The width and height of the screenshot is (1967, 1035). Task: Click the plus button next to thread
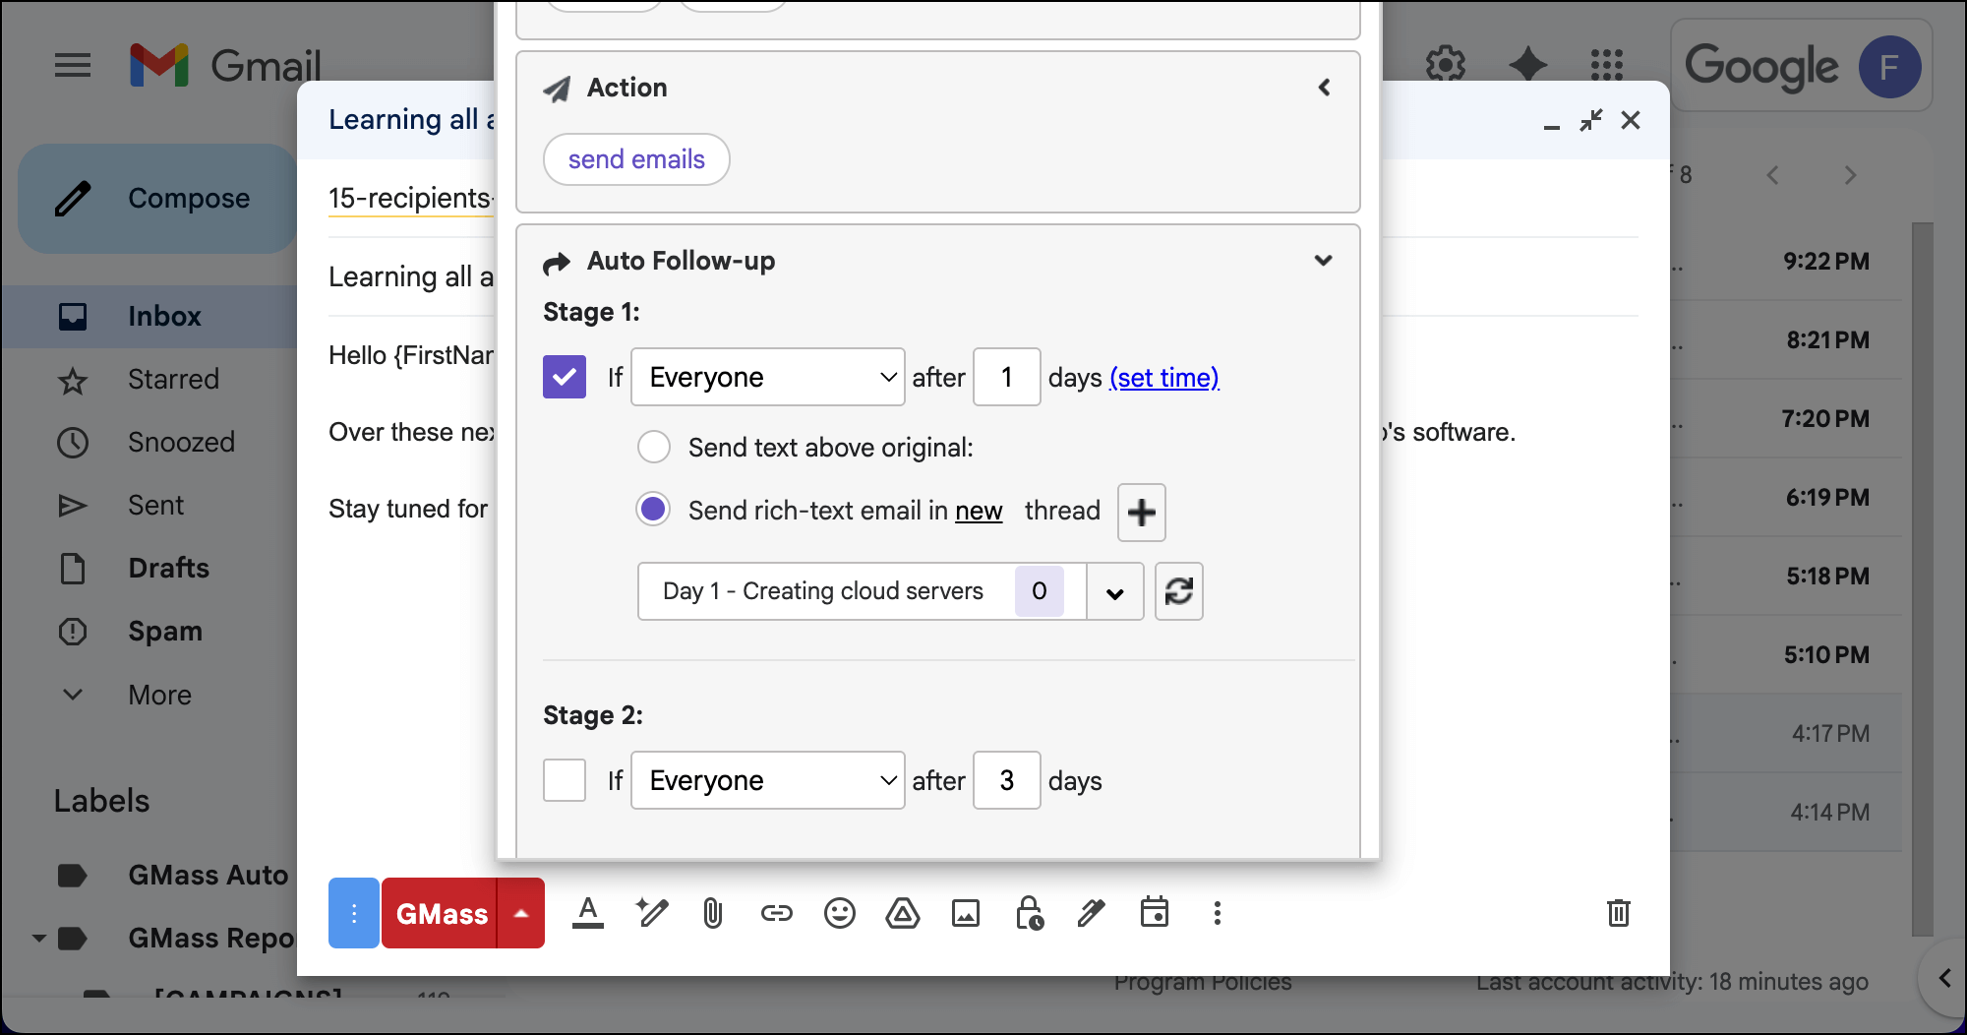[1141, 513]
